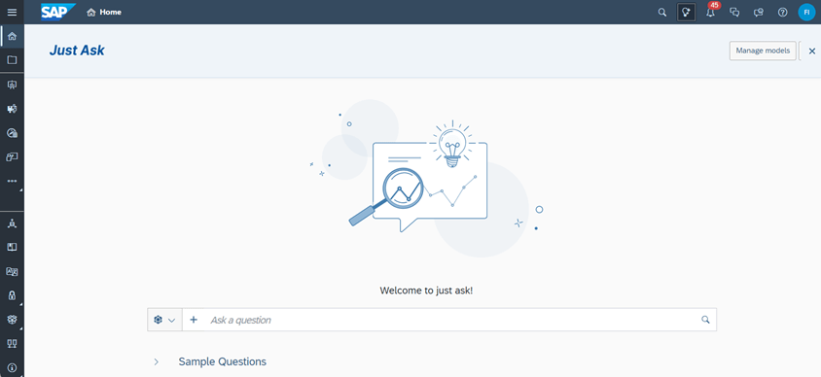
Task: Toggle the Just Ask lightbulb icon
Action: tap(687, 12)
